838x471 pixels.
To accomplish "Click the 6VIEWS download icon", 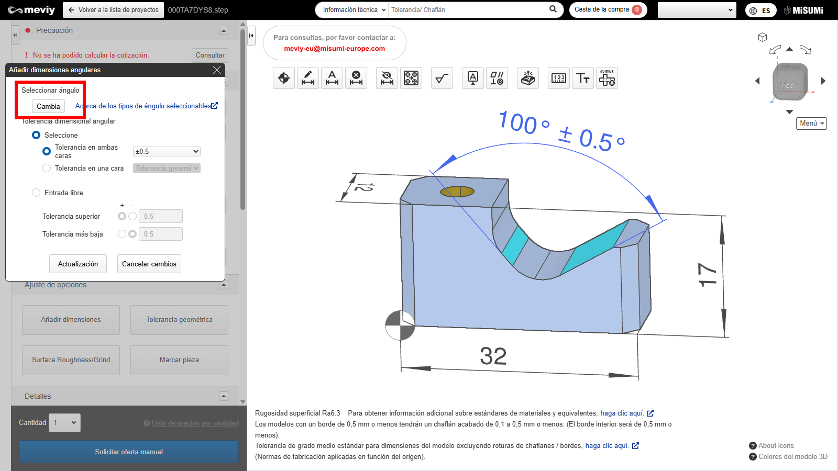I will click(x=607, y=78).
